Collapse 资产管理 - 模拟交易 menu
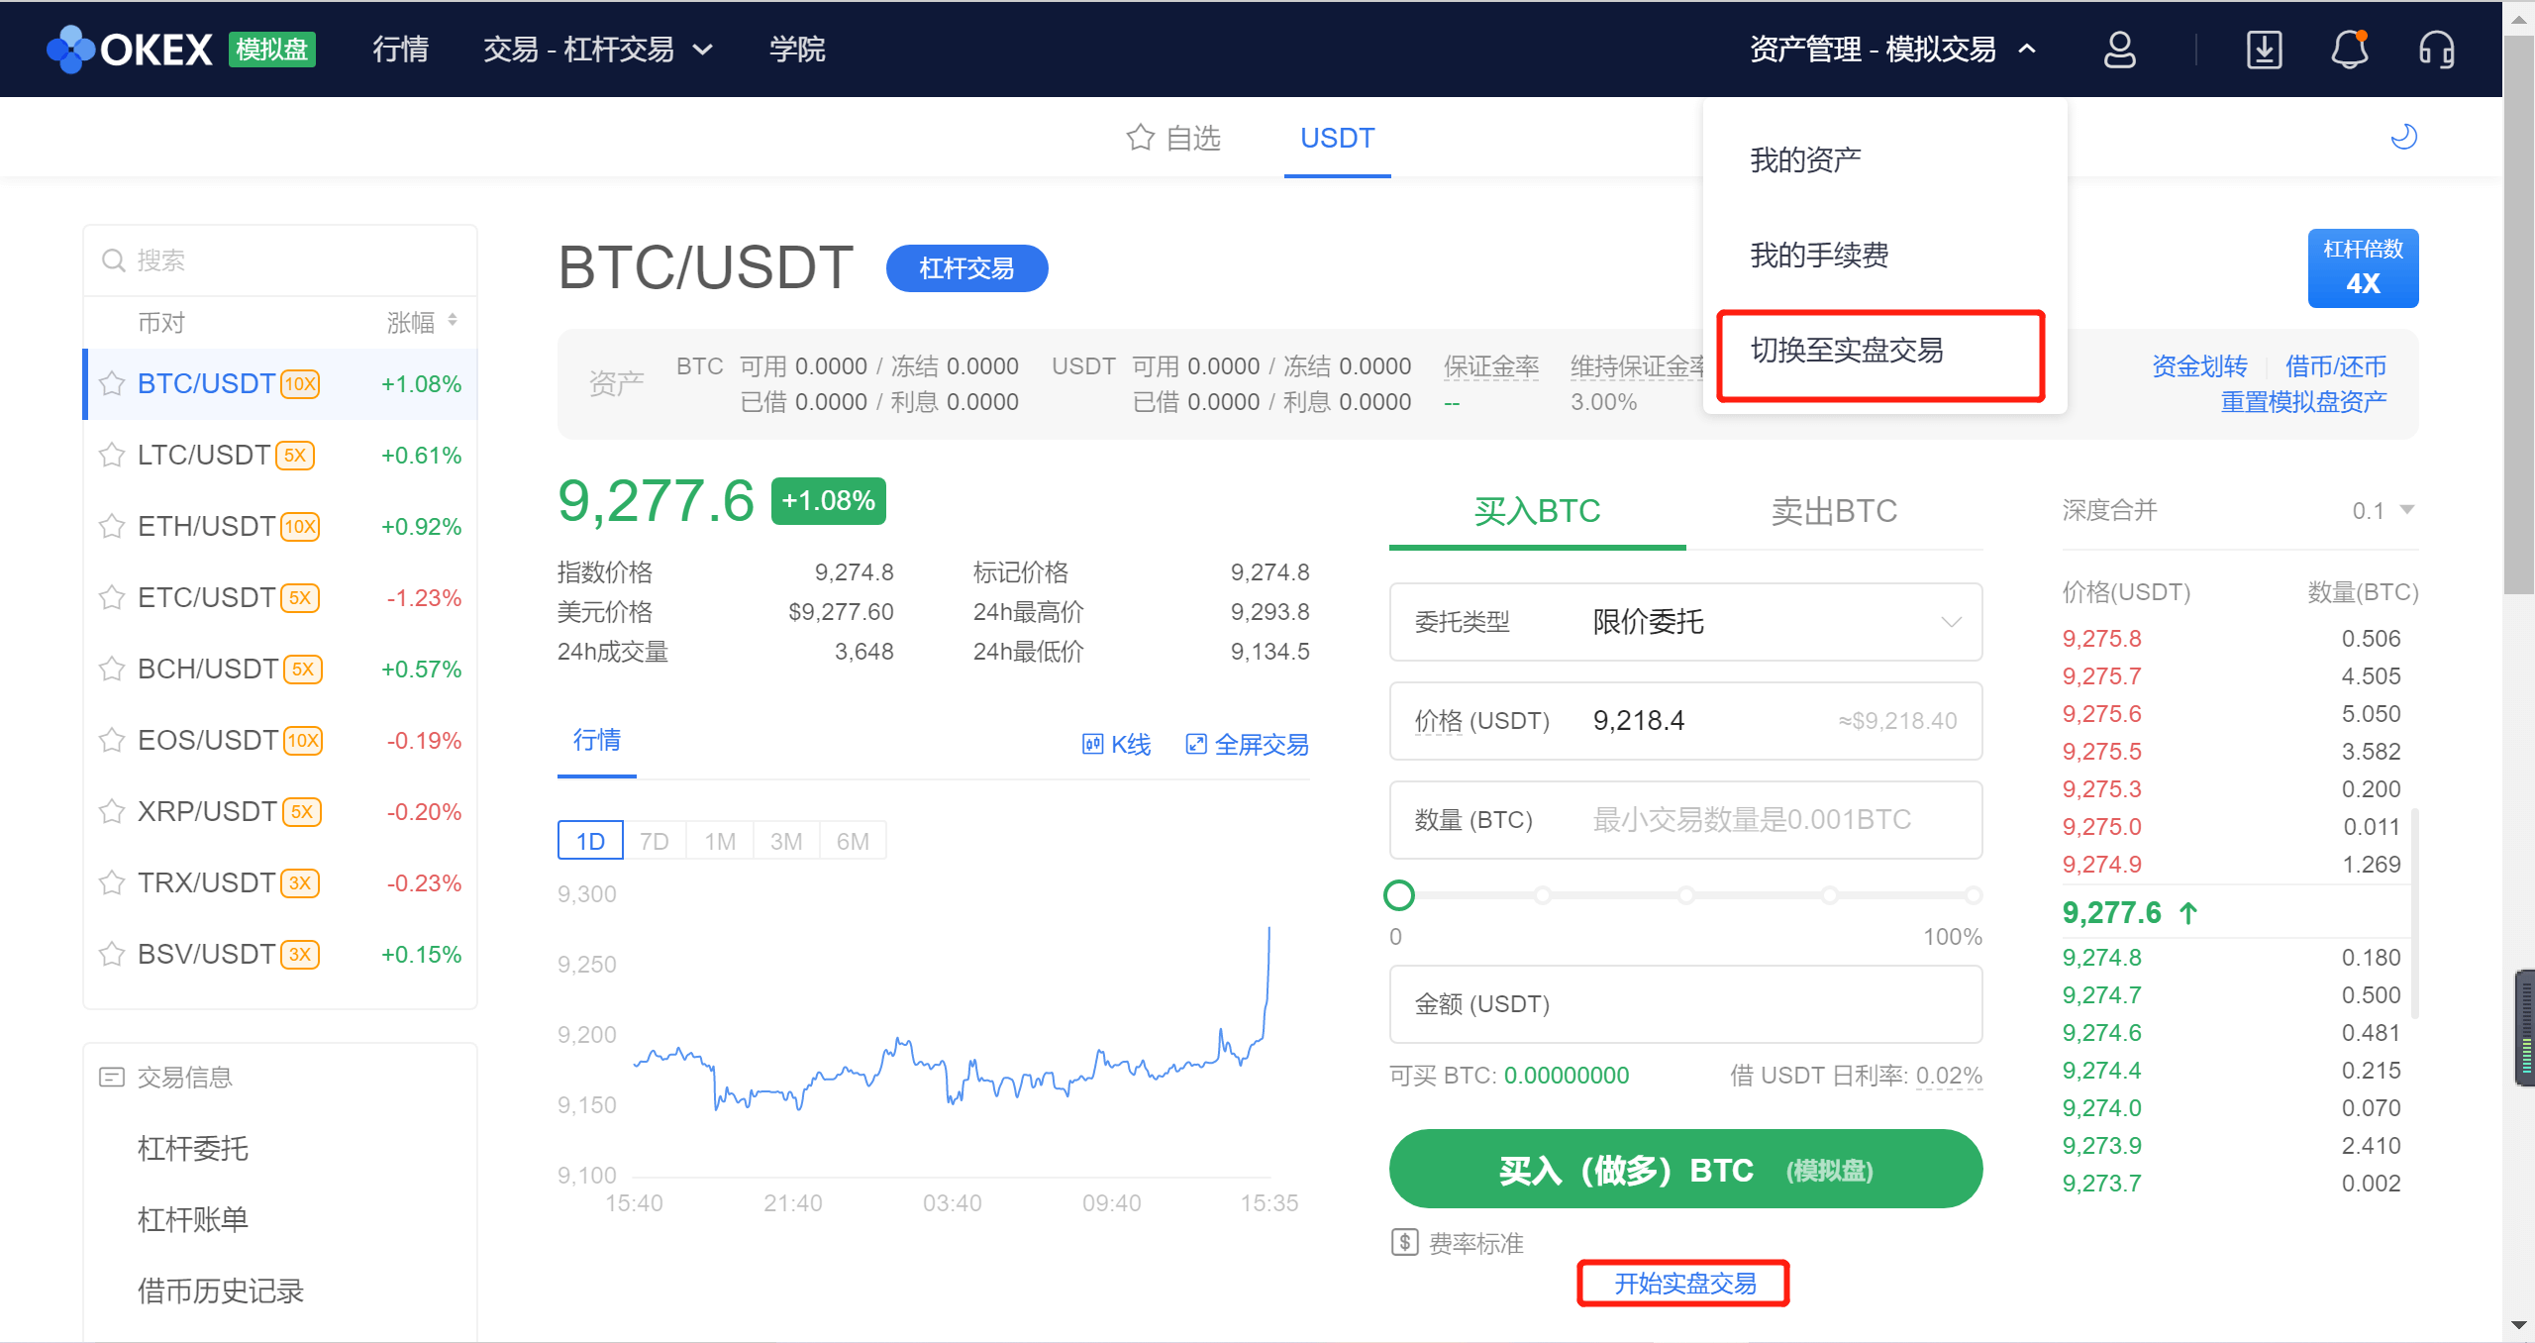The width and height of the screenshot is (2535, 1343). 1892,50
